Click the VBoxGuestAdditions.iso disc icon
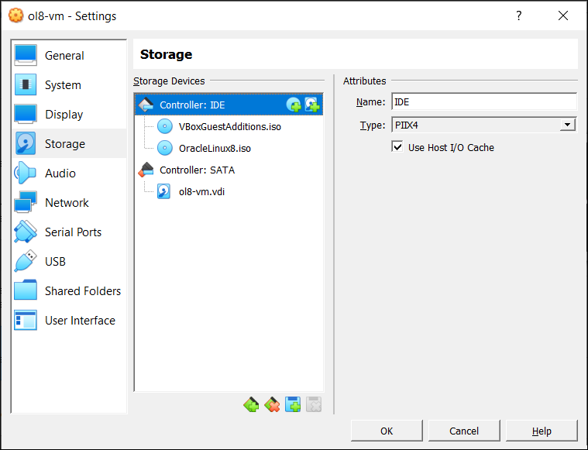The height and width of the screenshot is (450, 588). (x=165, y=126)
